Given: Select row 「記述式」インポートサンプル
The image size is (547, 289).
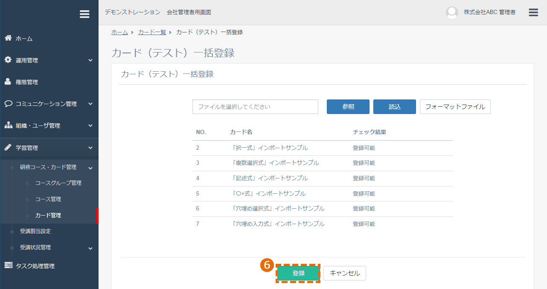Looking at the screenshot, I should pos(322,178).
